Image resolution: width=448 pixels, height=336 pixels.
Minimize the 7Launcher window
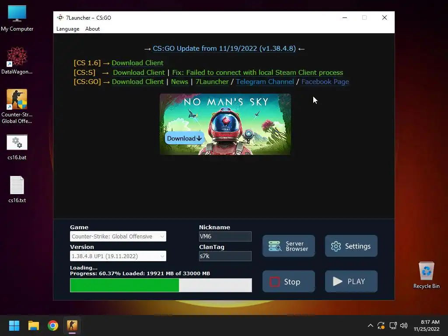coord(345,17)
